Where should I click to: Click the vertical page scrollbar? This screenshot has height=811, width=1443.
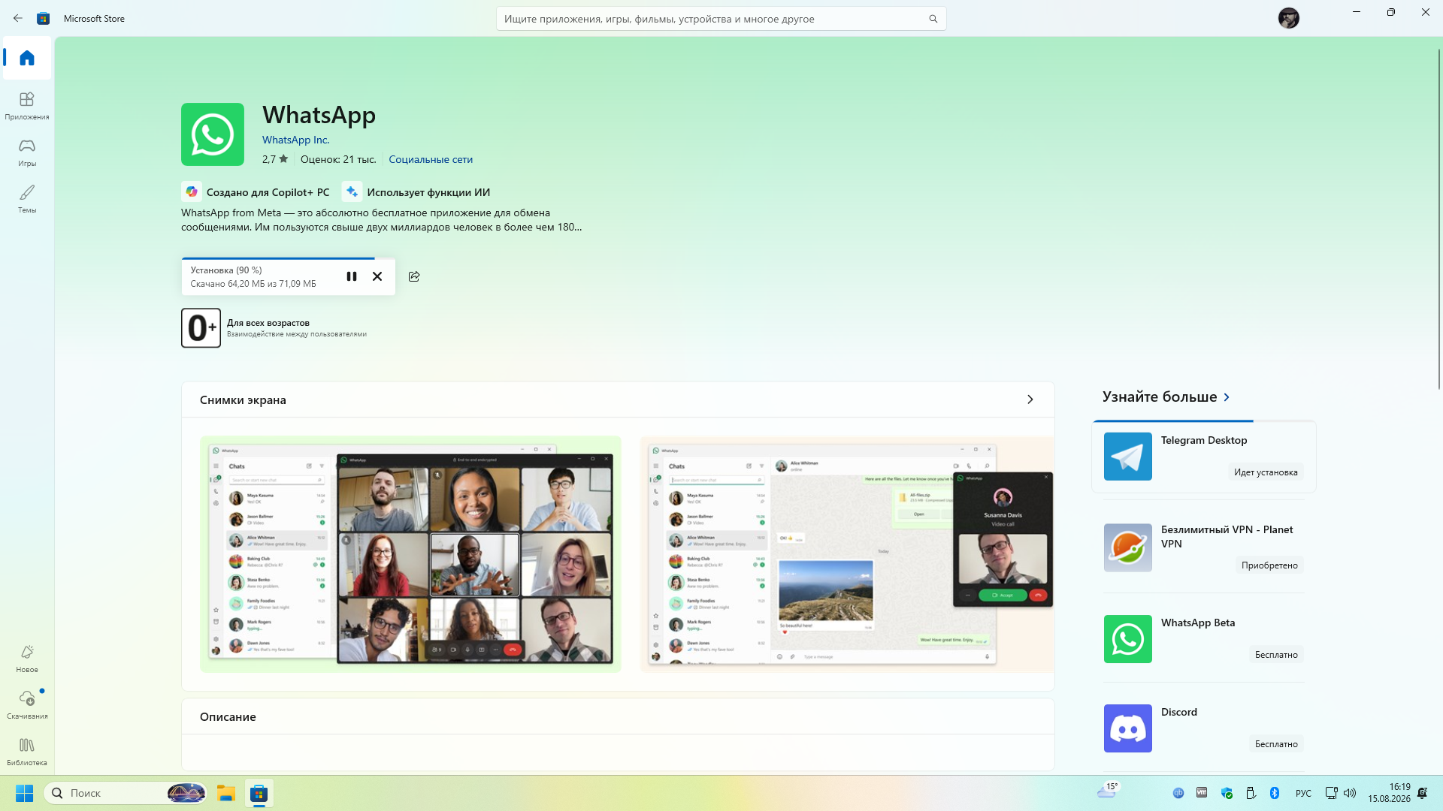(x=1439, y=218)
